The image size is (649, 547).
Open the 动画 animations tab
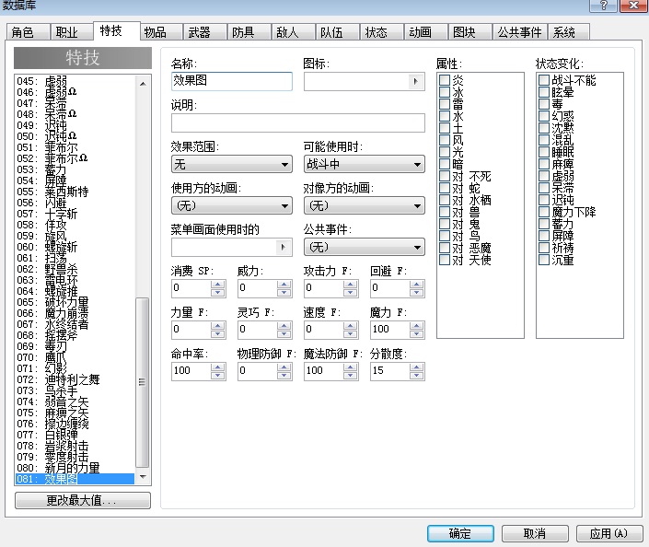pyautogui.click(x=426, y=32)
